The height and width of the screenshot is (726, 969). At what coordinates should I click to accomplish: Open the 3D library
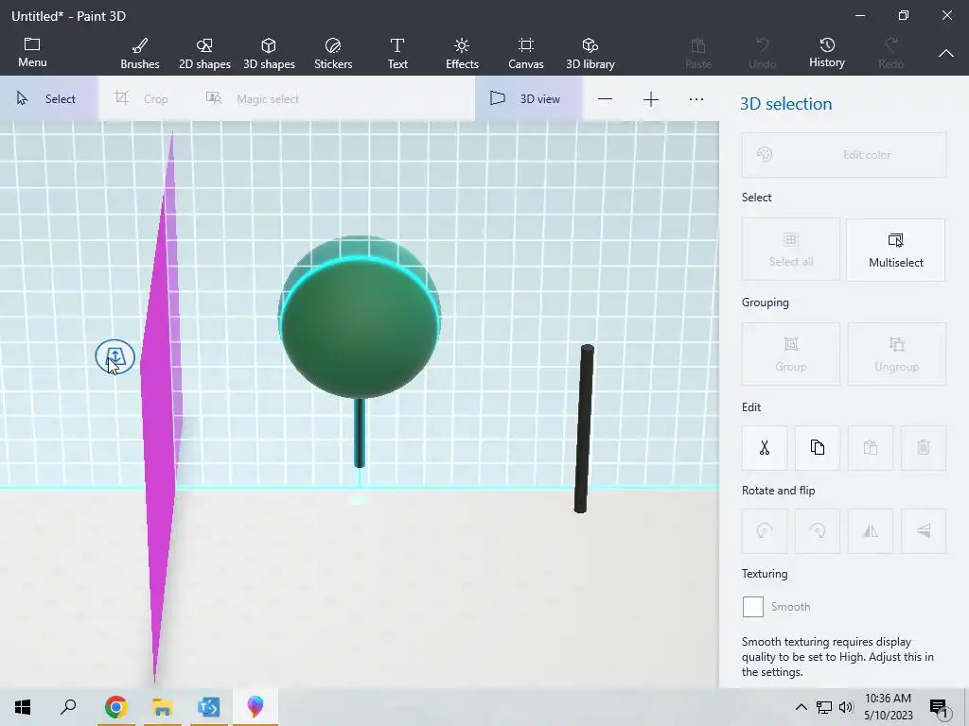pos(590,54)
